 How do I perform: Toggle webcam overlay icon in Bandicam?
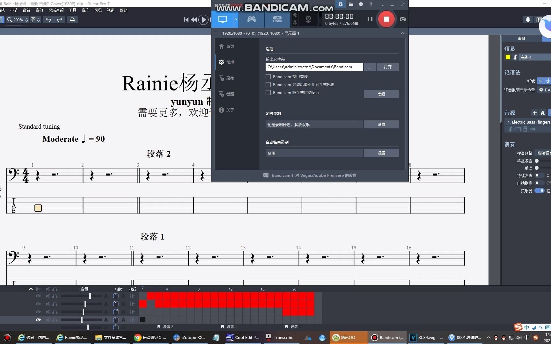pos(308,19)
